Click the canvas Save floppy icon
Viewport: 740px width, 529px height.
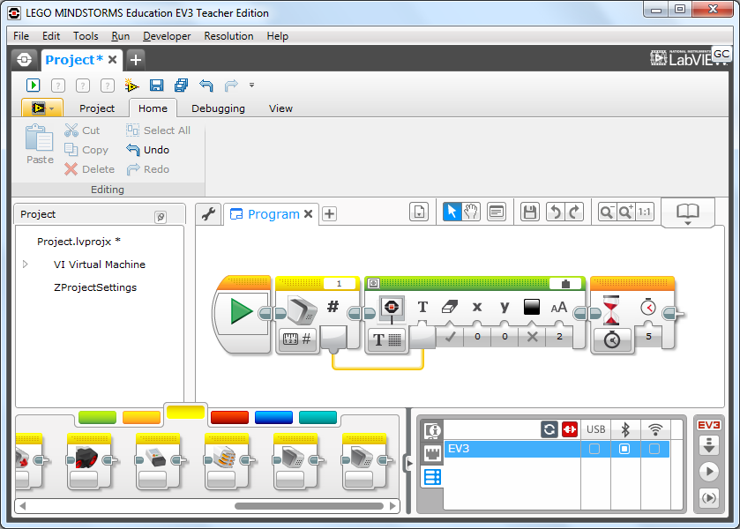(529, 212)
